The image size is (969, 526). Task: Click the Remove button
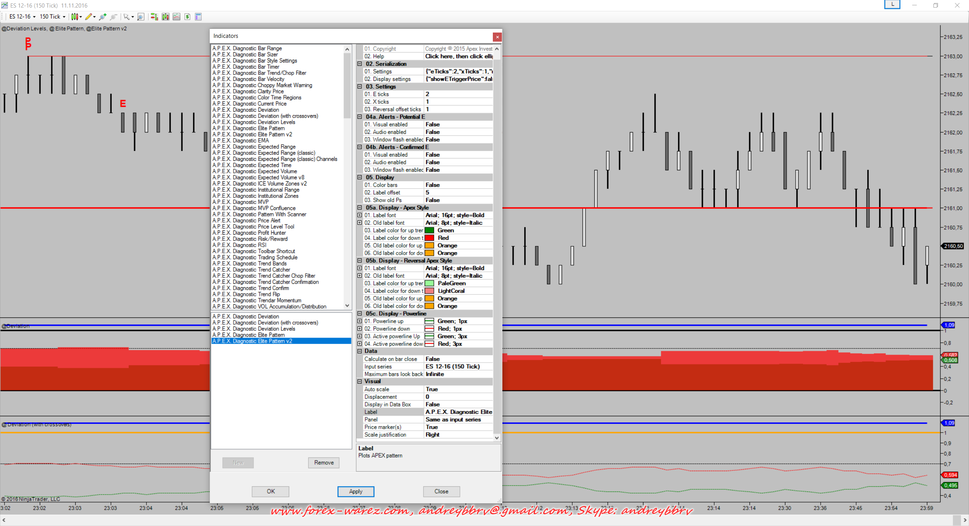324,463
